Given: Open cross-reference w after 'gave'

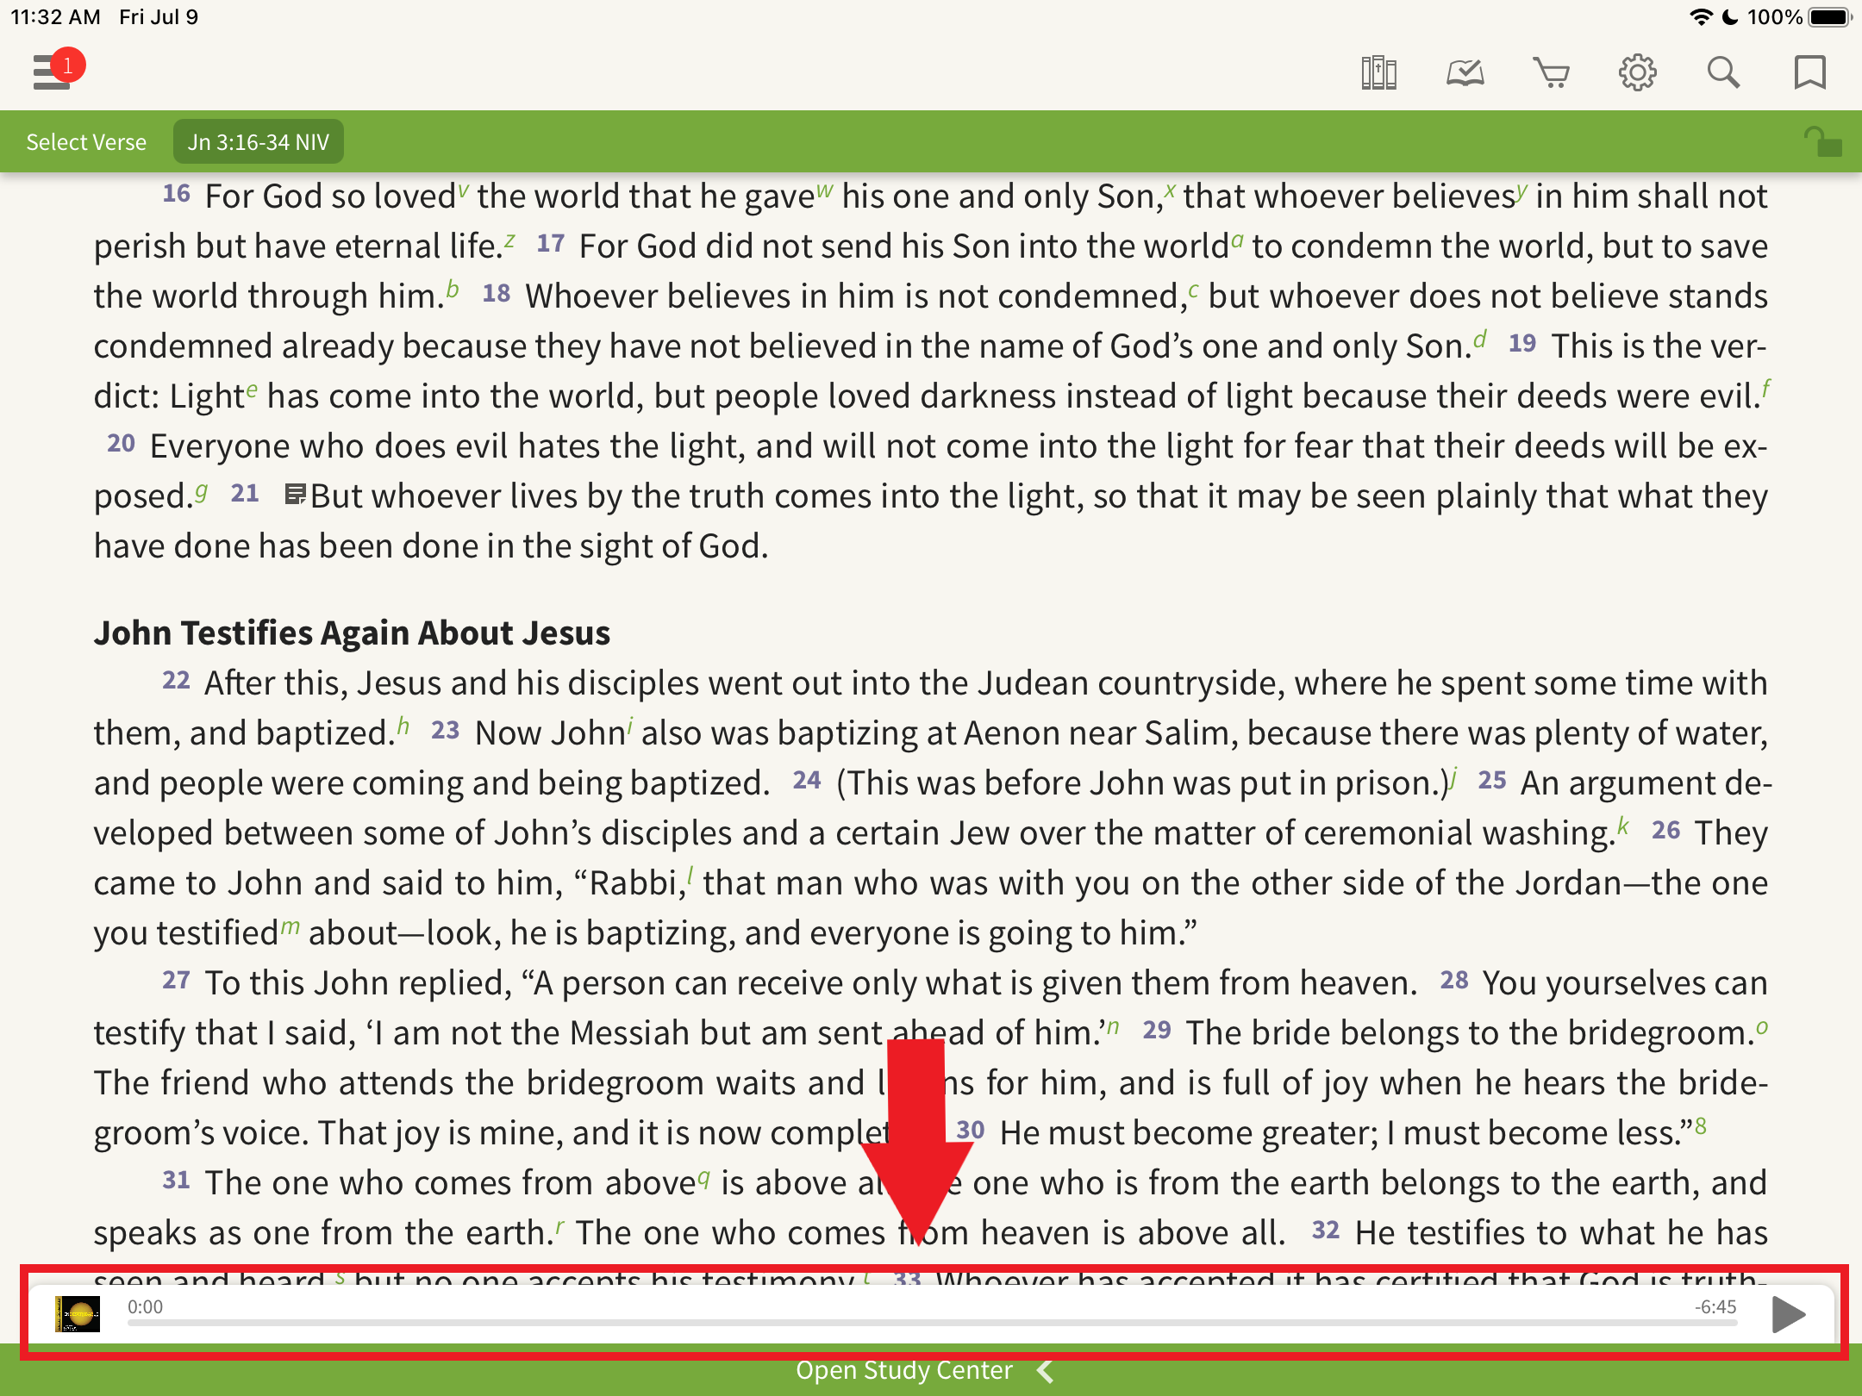Looking at the screenshot, I should point(825,190).
